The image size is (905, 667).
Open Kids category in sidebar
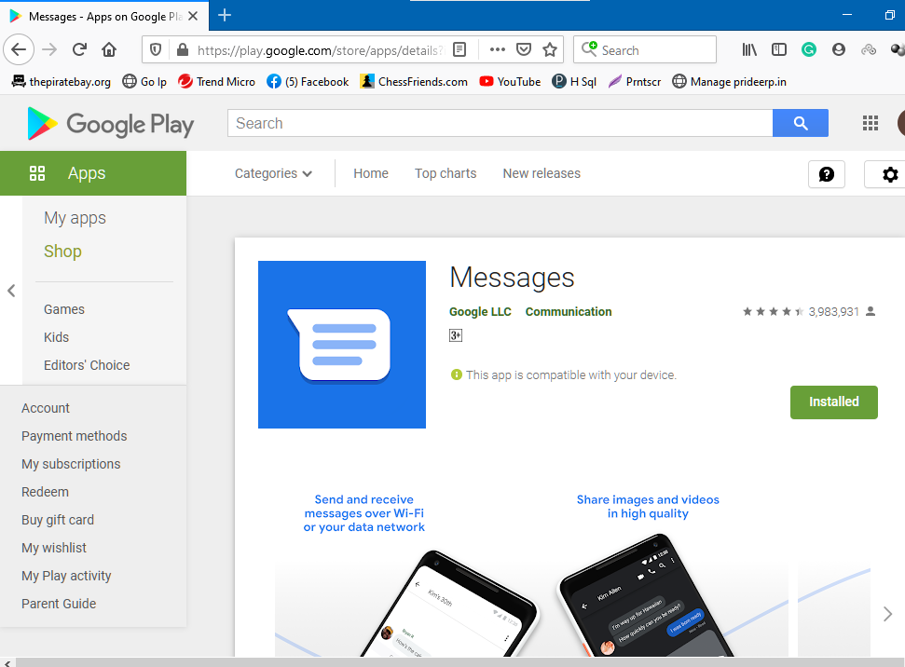56,337
